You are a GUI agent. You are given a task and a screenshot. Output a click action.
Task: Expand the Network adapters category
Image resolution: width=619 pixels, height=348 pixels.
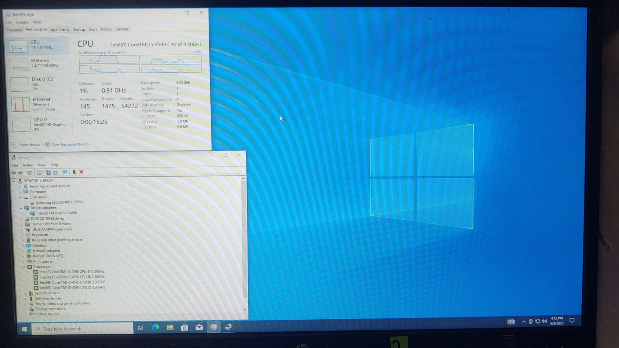click(23, 251)
